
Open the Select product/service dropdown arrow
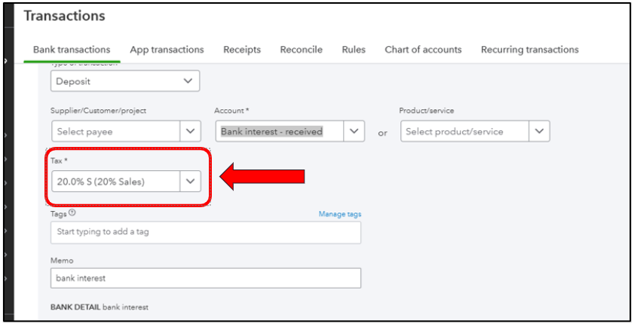point(539,131)
